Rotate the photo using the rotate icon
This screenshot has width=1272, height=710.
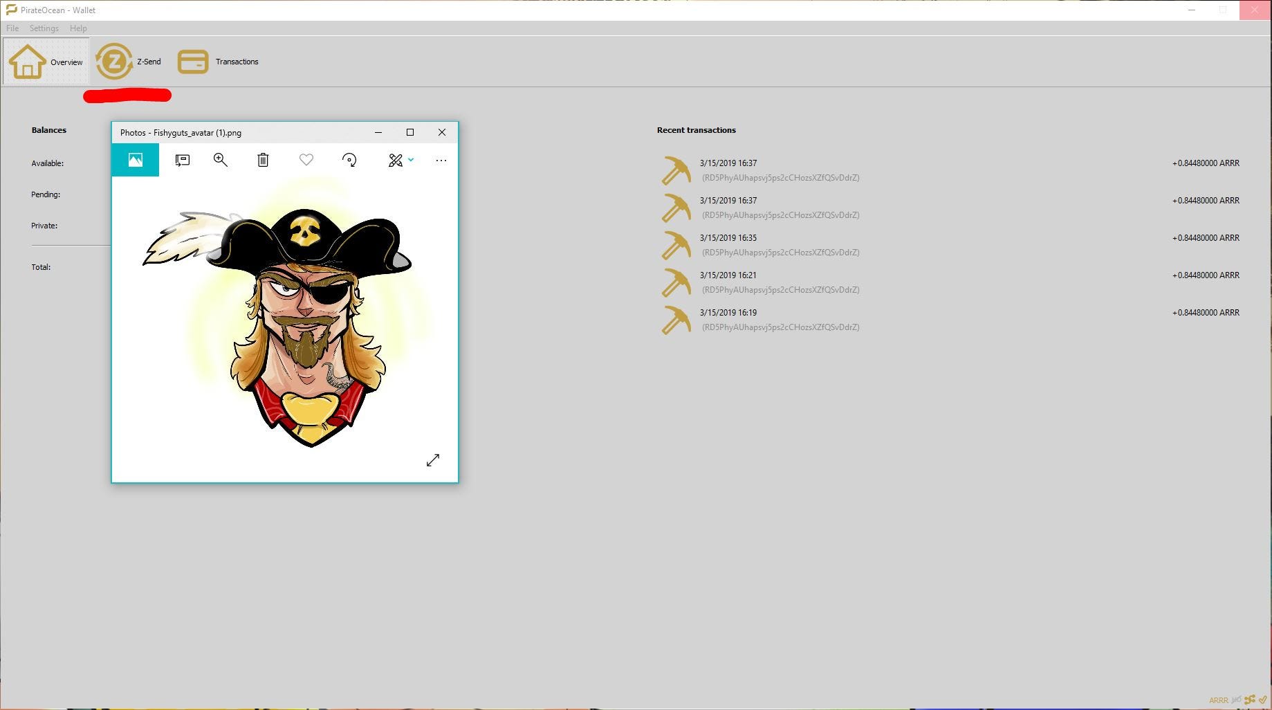(349, 160)
